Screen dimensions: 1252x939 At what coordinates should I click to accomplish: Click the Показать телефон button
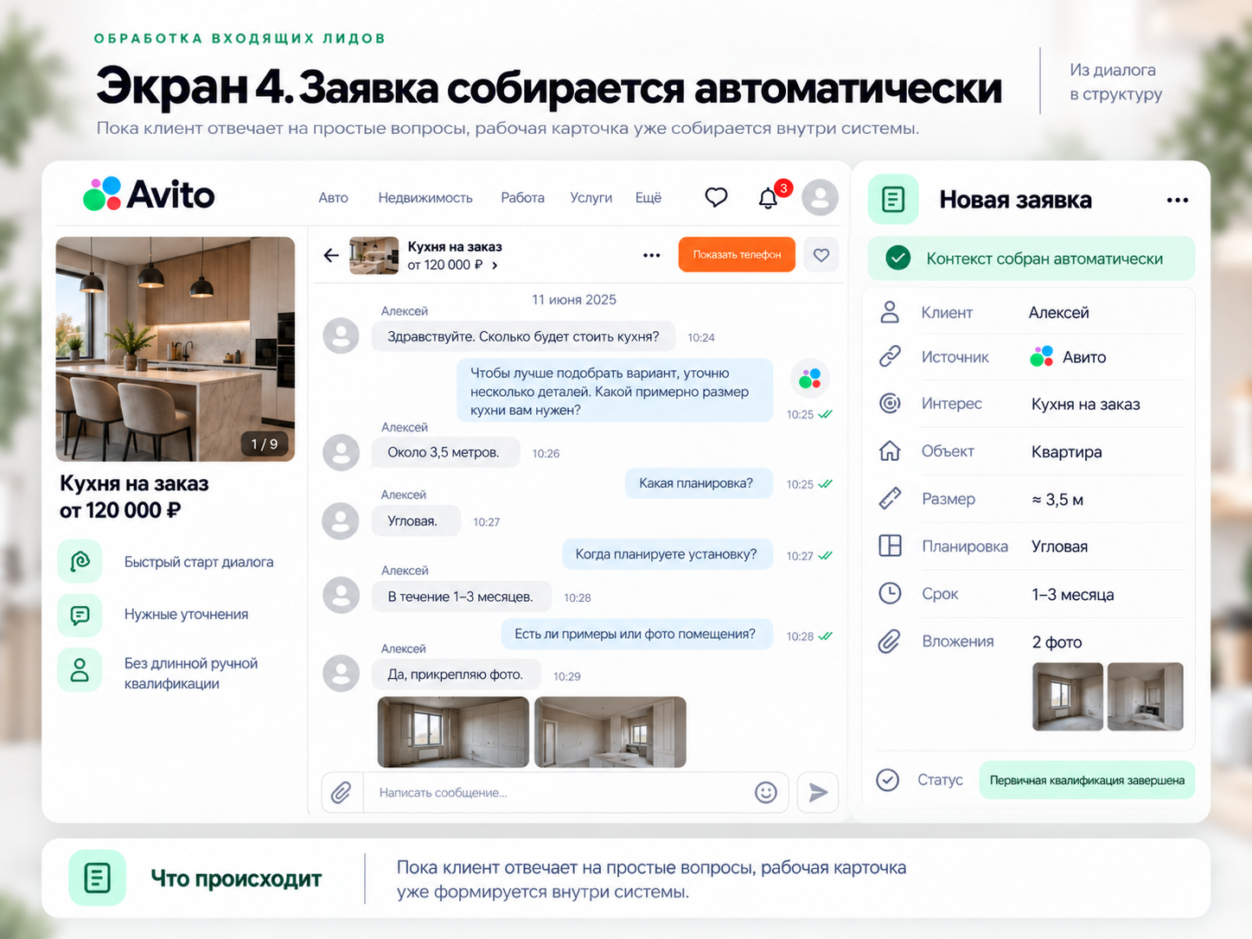point(737,255)
